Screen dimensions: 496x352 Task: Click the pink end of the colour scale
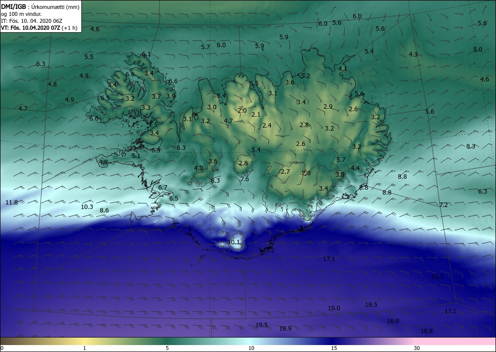pos(455,341)
